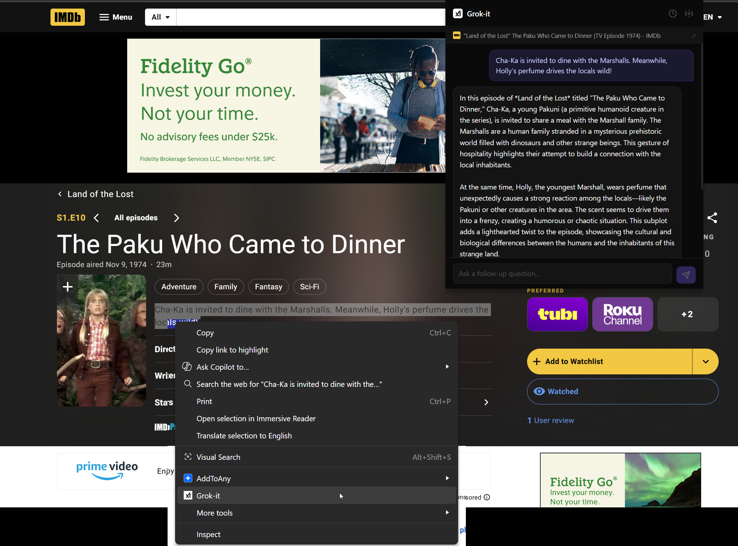Screen dimensions: 738x546
Task: Click the Adventure genre chip
Action: (x=179, y=286)
